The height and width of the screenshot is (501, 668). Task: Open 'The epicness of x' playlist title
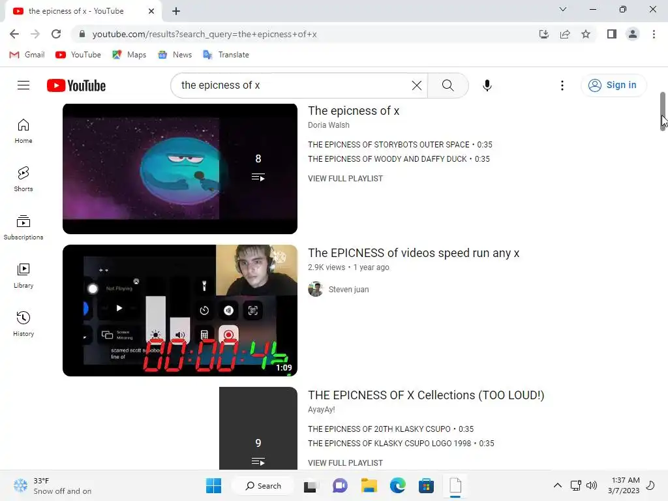[x=354, y=111]
